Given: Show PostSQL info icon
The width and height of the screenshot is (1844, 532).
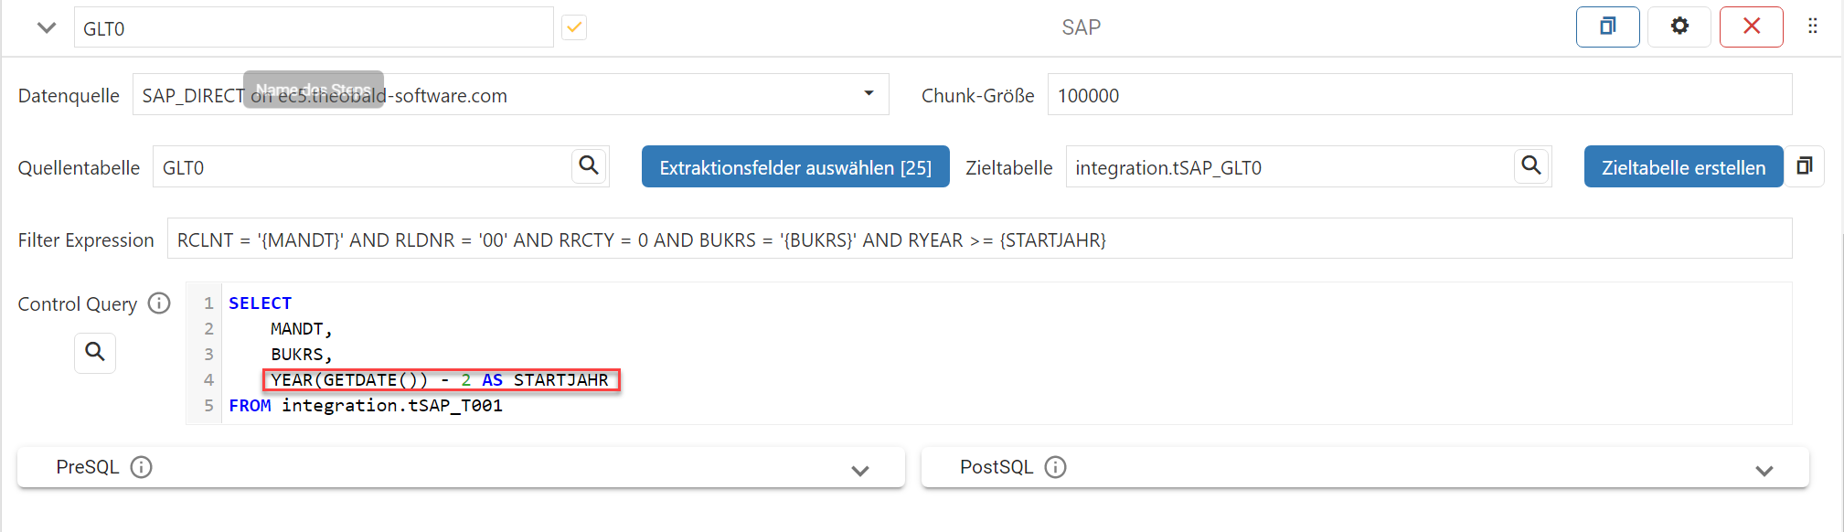Looking at the screenshot, I should (x=1055, y=467).
